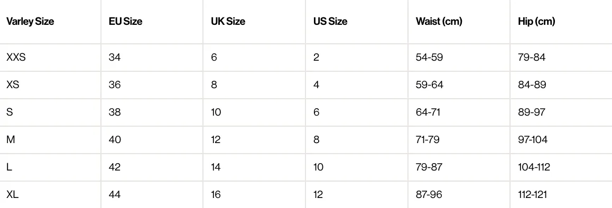Click the Hip (cm) column header

[536, 22]
